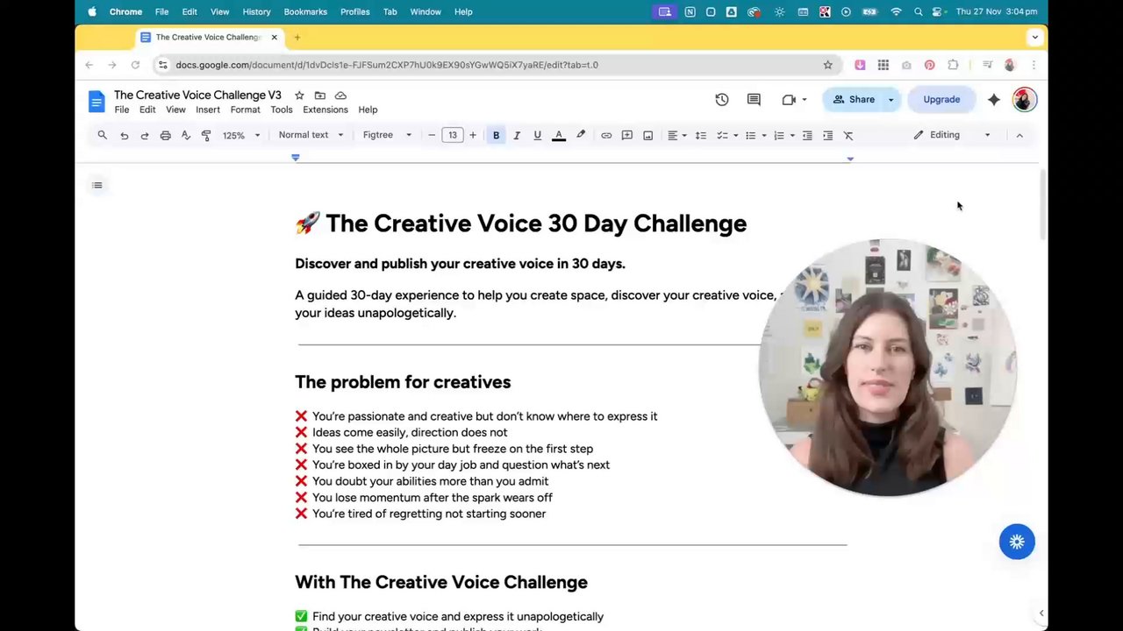1123x631 pixels.
Task: Open the text alignment dropdown
Action: tap(676, 135)
